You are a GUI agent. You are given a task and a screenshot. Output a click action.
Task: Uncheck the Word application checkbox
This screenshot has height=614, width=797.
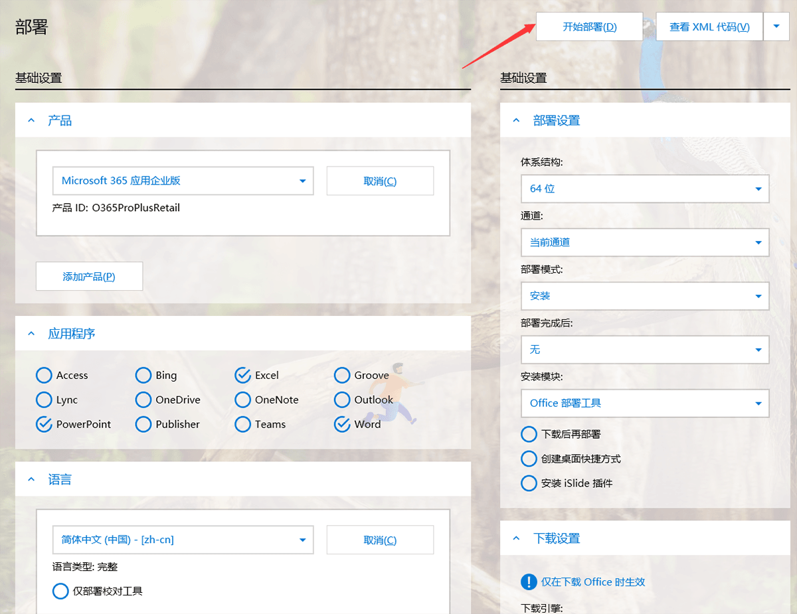(342, 424)
